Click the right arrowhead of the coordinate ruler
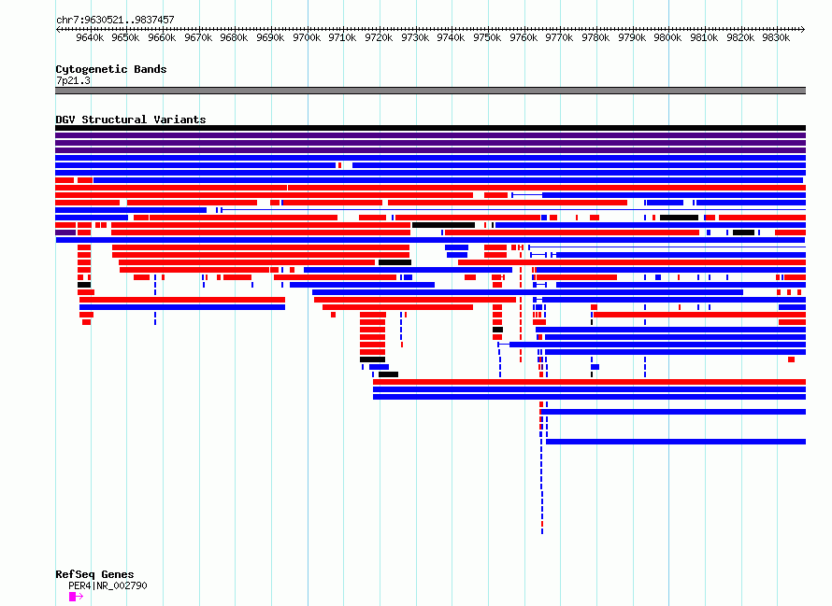This screenshot has height=606, width=832. 803,29
